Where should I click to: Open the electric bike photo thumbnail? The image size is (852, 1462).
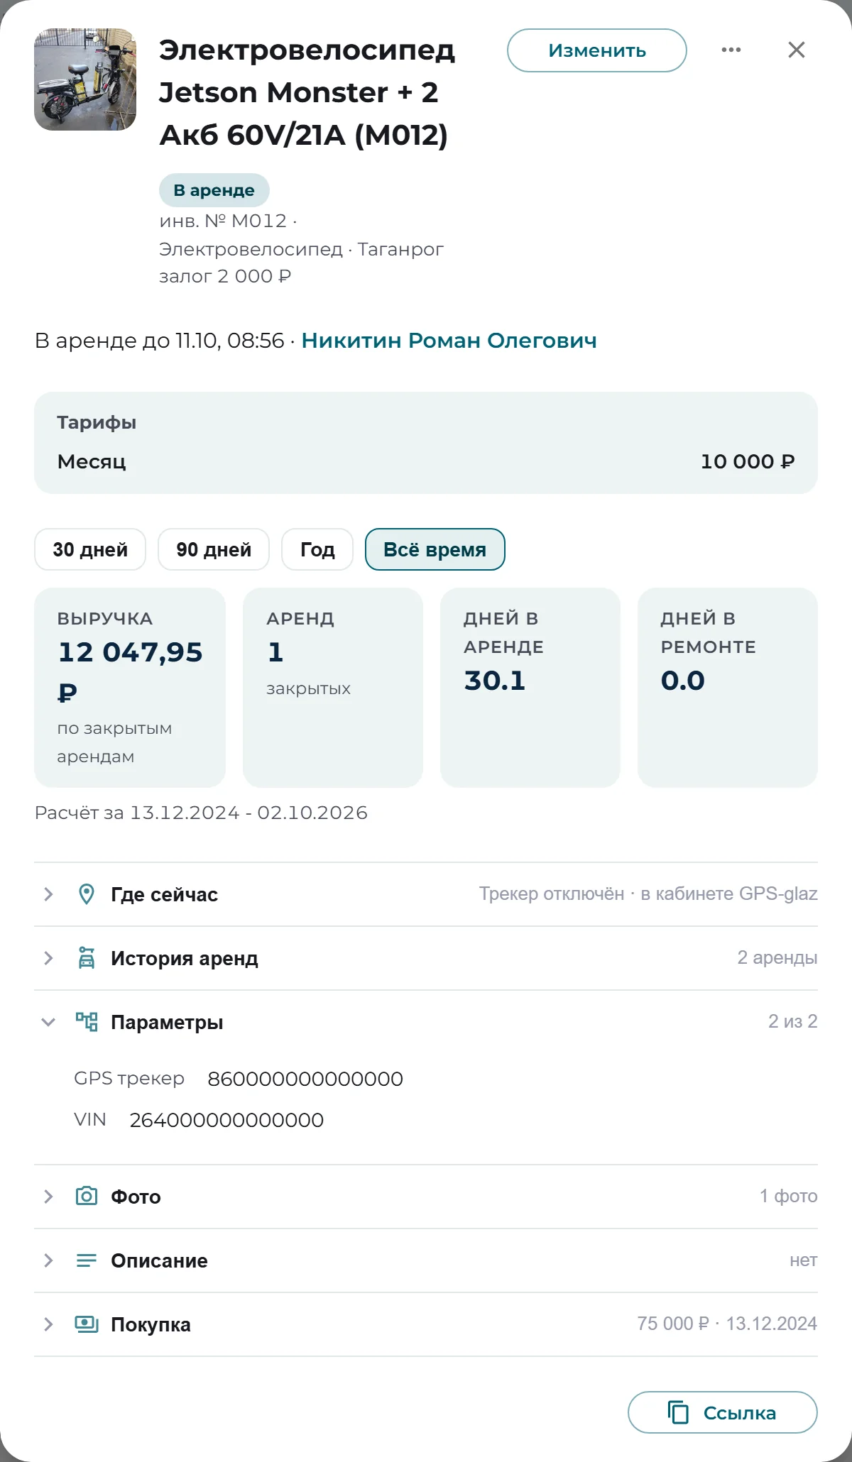pyautogui.click(x=85, y=79)
